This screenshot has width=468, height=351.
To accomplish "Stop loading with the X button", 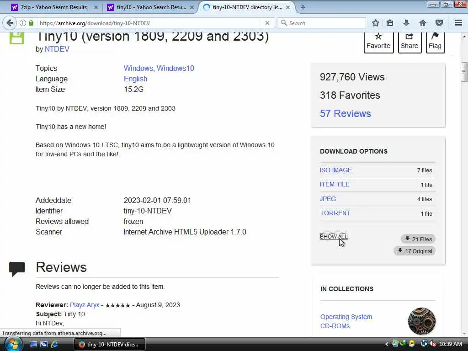I will coord(267,23).
